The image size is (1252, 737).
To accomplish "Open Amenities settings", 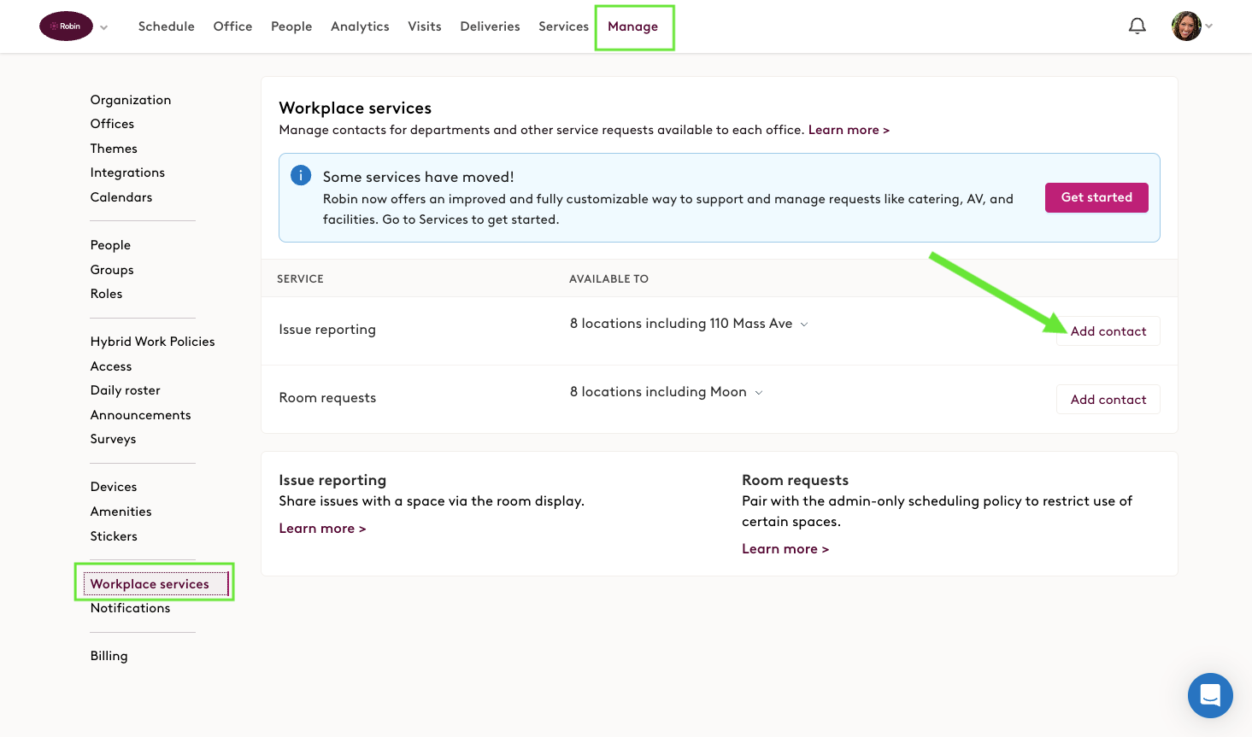I will pos(120,512).
